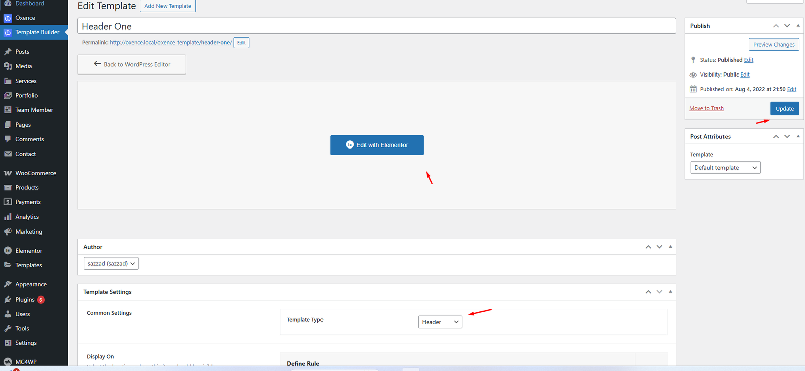Open the Default template dropdown
The image size is (805, 371).
tap(725, 168)
